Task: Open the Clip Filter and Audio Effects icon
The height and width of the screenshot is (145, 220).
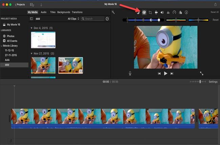Action: click(x=180, y=12)
